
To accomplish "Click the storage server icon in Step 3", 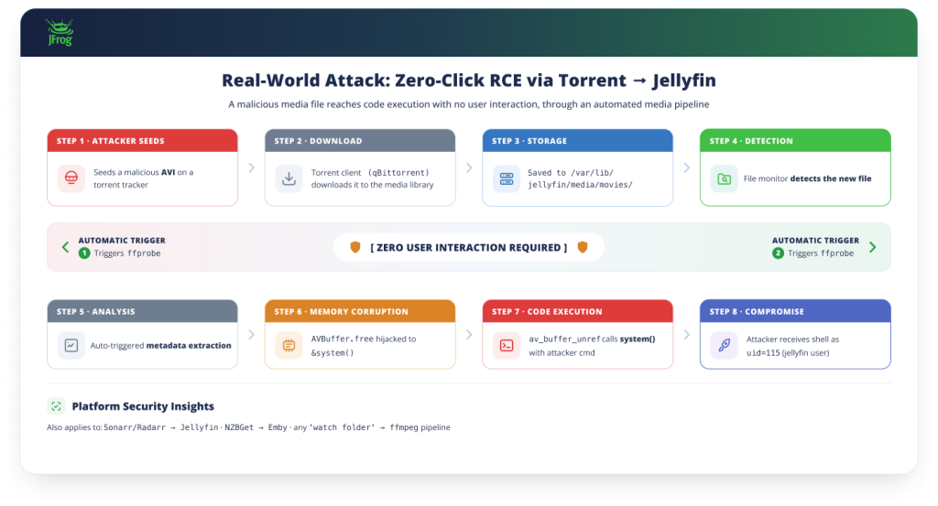I will (507, 178).
